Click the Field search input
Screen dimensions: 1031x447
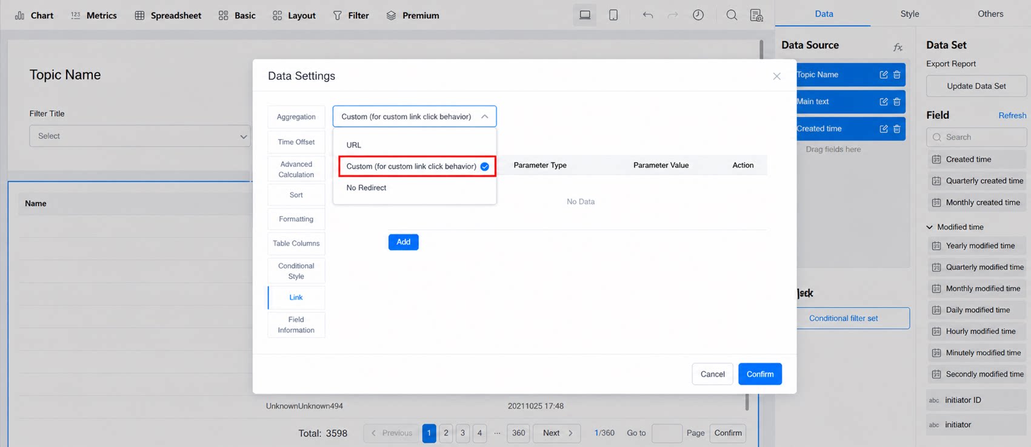click(x=976, y=137)
